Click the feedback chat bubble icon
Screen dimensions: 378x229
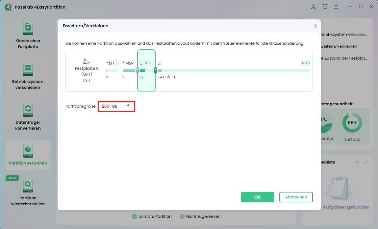tap(325, 7)
